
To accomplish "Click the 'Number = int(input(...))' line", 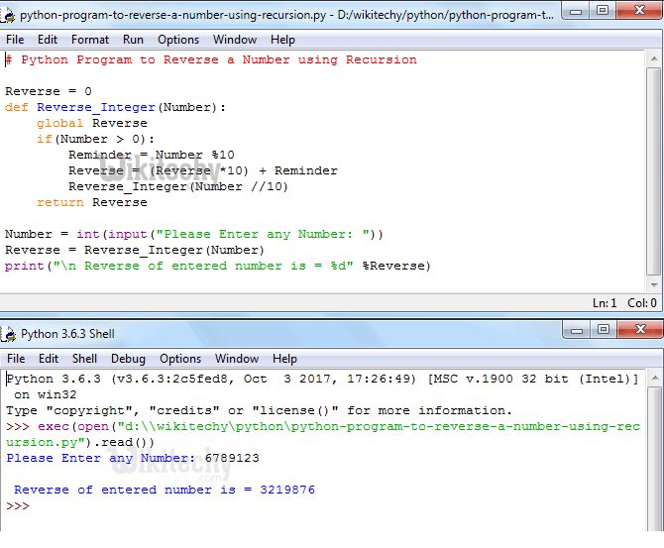I will pyautogui.click(x=194, y=234).
